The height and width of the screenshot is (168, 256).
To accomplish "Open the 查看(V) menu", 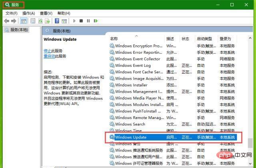I will click(46, 13).
